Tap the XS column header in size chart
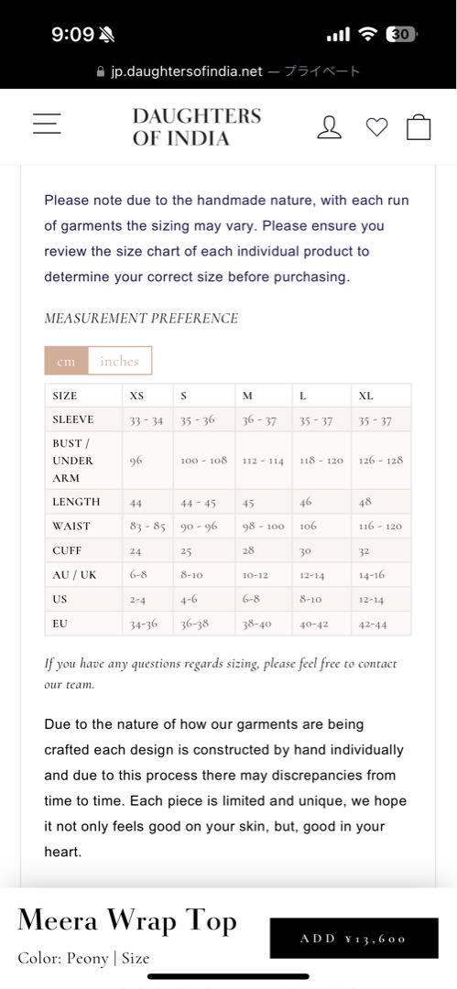457x989 pixels. point(136,397)
